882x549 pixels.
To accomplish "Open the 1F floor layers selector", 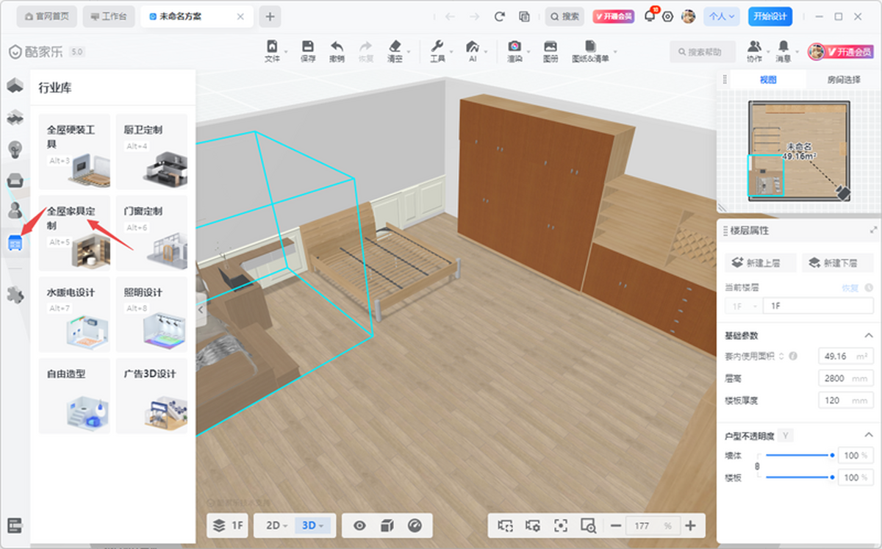I will pyautogui.click(x=229, y=525).
